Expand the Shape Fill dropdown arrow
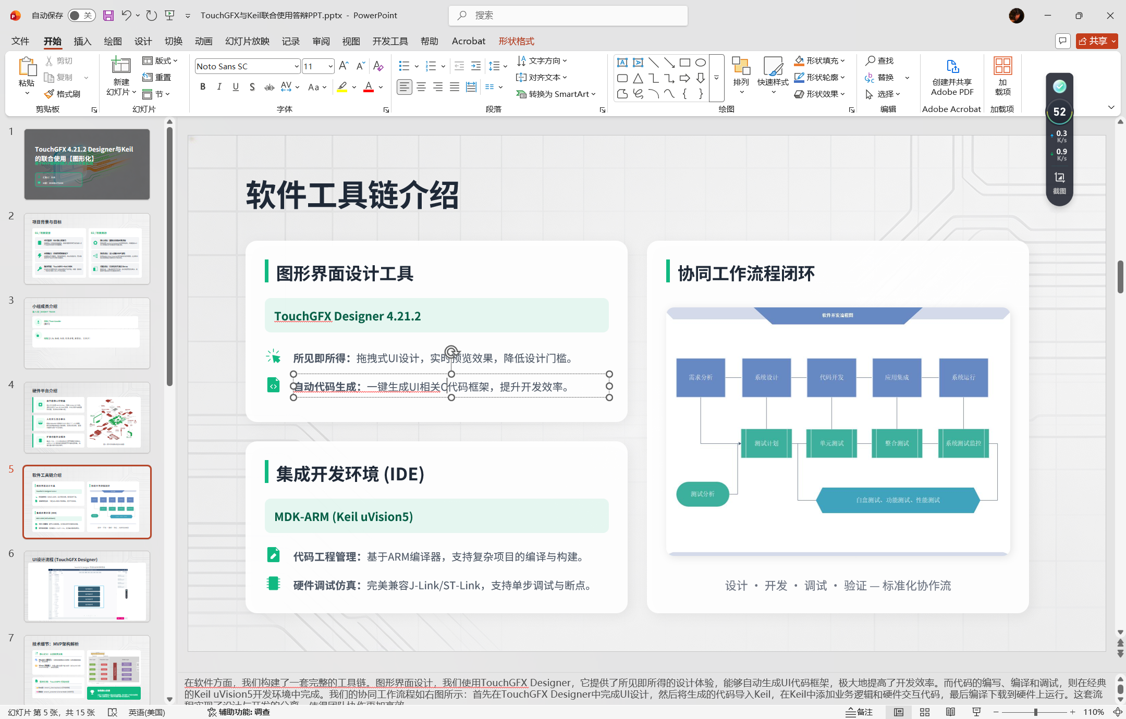The width and height of the screenshot is (1126, 719). [x=843, y=61]
